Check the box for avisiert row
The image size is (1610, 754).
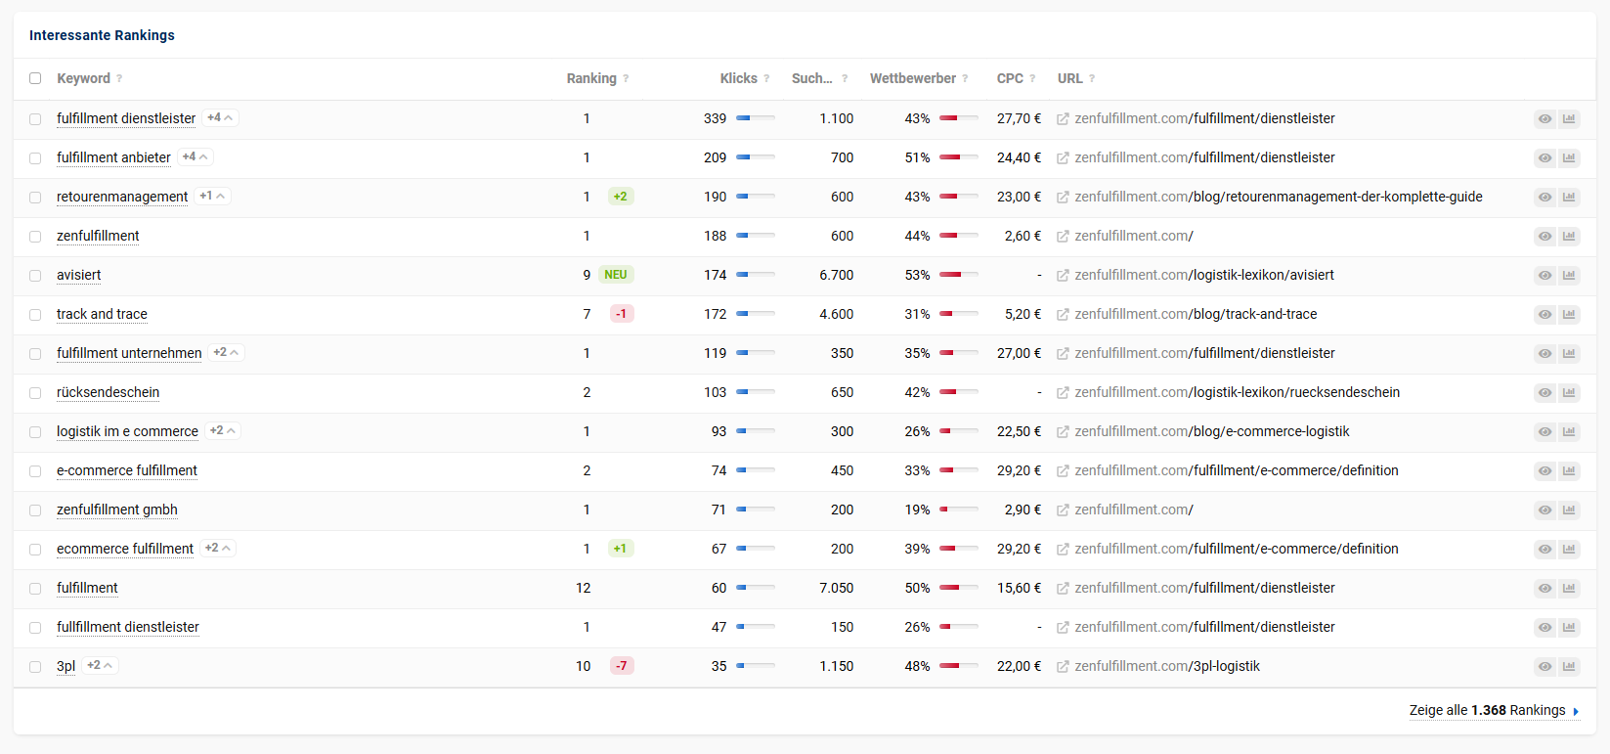[35, 276]
